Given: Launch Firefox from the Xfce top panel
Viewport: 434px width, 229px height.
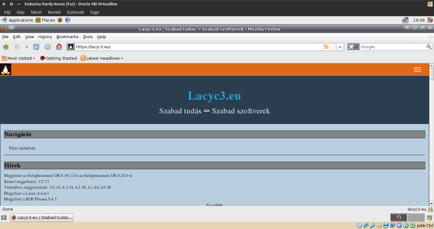Looking at the screenshot, I should click(60, 20).
